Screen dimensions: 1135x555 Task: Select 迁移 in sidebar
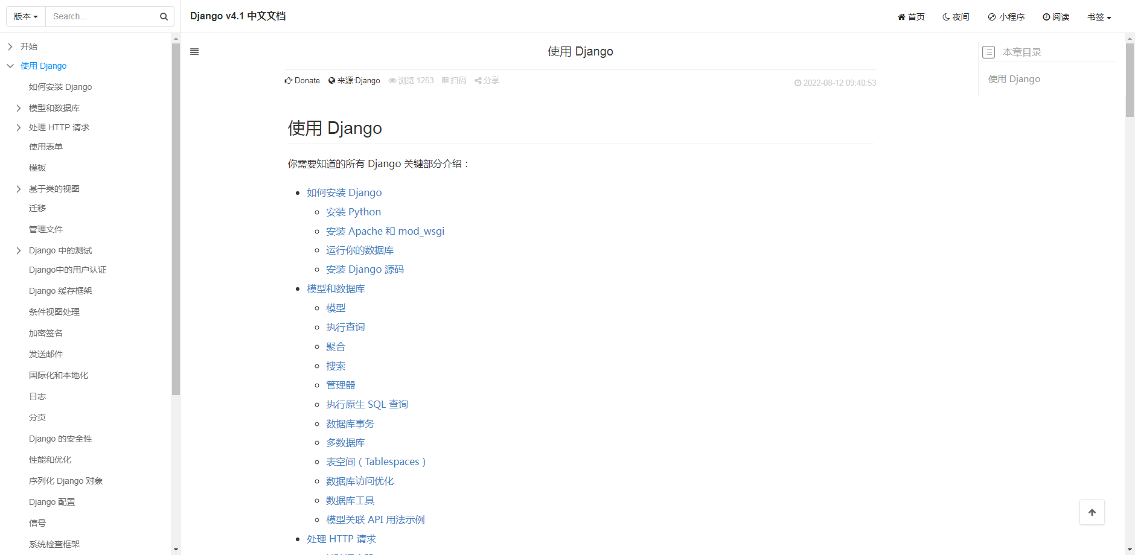coord(37,208)
